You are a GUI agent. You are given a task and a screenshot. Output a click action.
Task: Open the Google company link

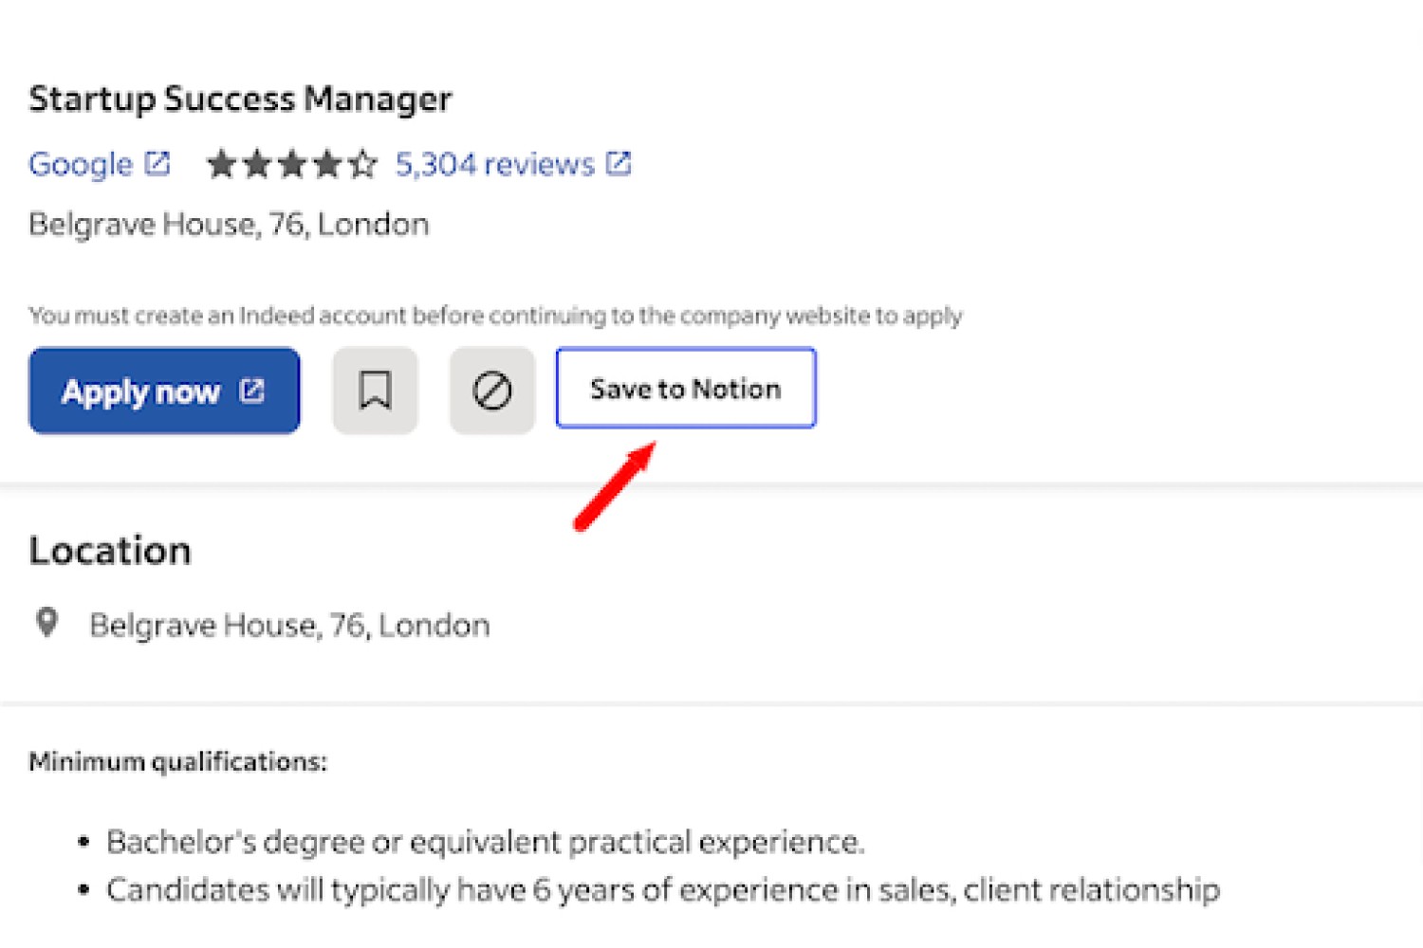[81, 164]
